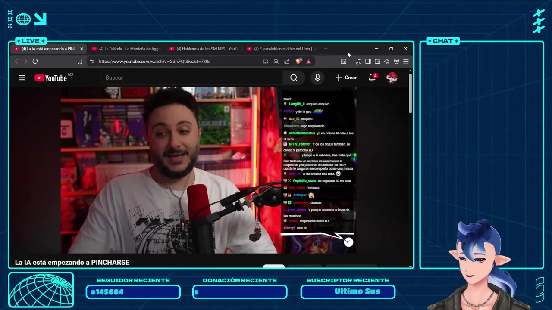The width and height of the screenshot is (552, 310).
Task: Click chat username 'cafeciitumadictus'
Action: tap(302, 133)
